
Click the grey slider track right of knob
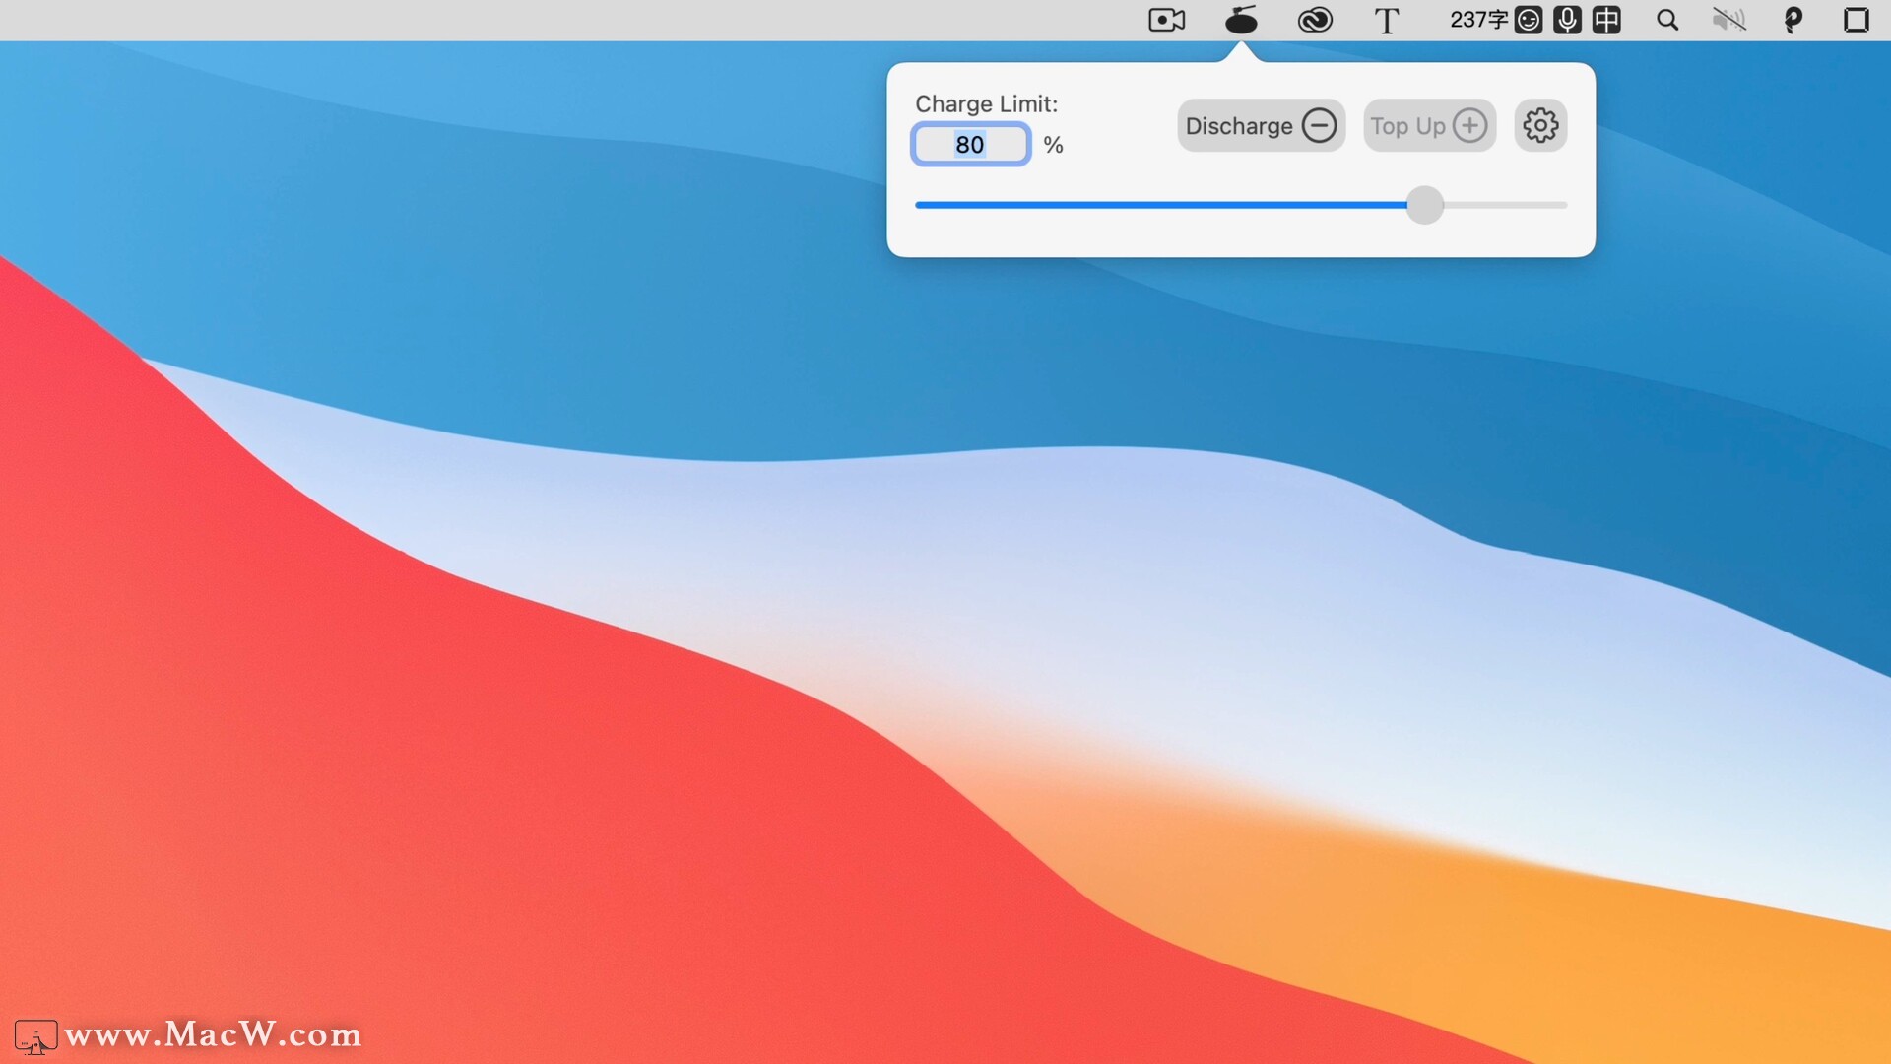coord(1505,205)
